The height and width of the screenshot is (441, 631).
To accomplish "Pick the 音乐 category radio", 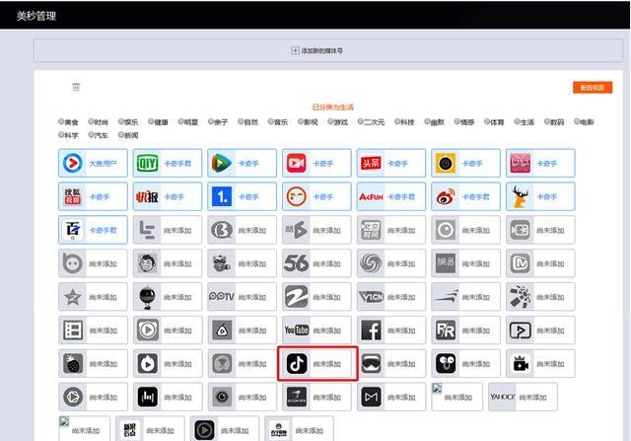I will pyautogui.click(x=270, y=121).
